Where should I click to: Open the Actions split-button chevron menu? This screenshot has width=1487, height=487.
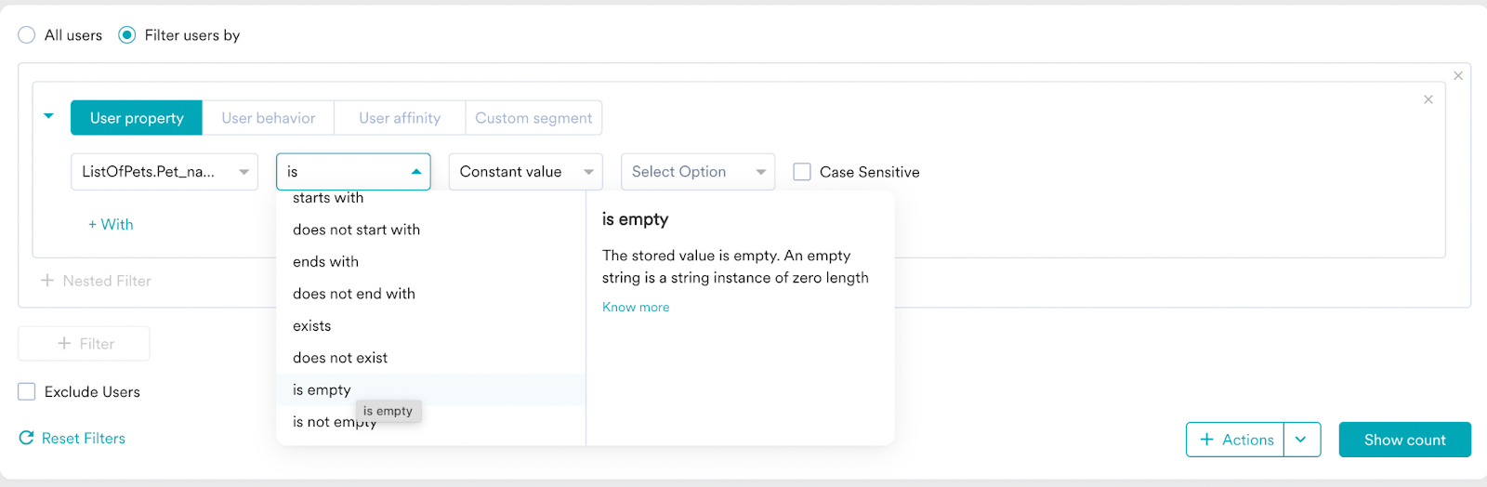1301,440
